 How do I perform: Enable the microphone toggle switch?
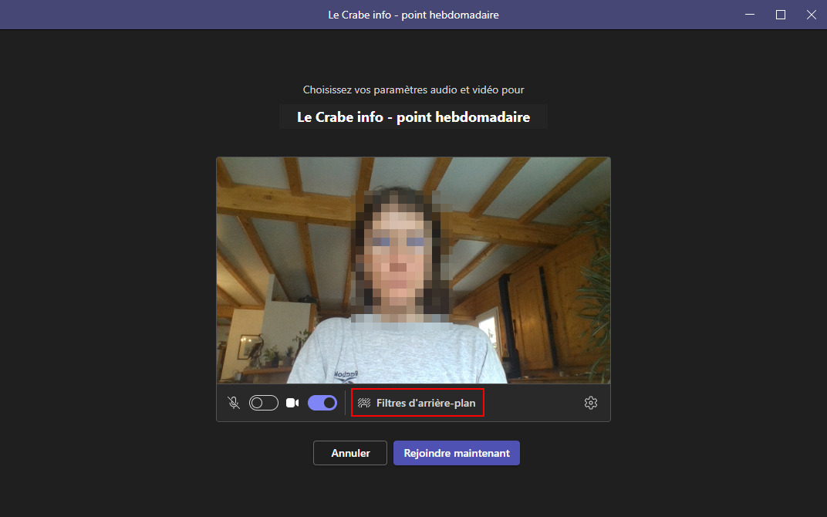click(x=264, y=403)
